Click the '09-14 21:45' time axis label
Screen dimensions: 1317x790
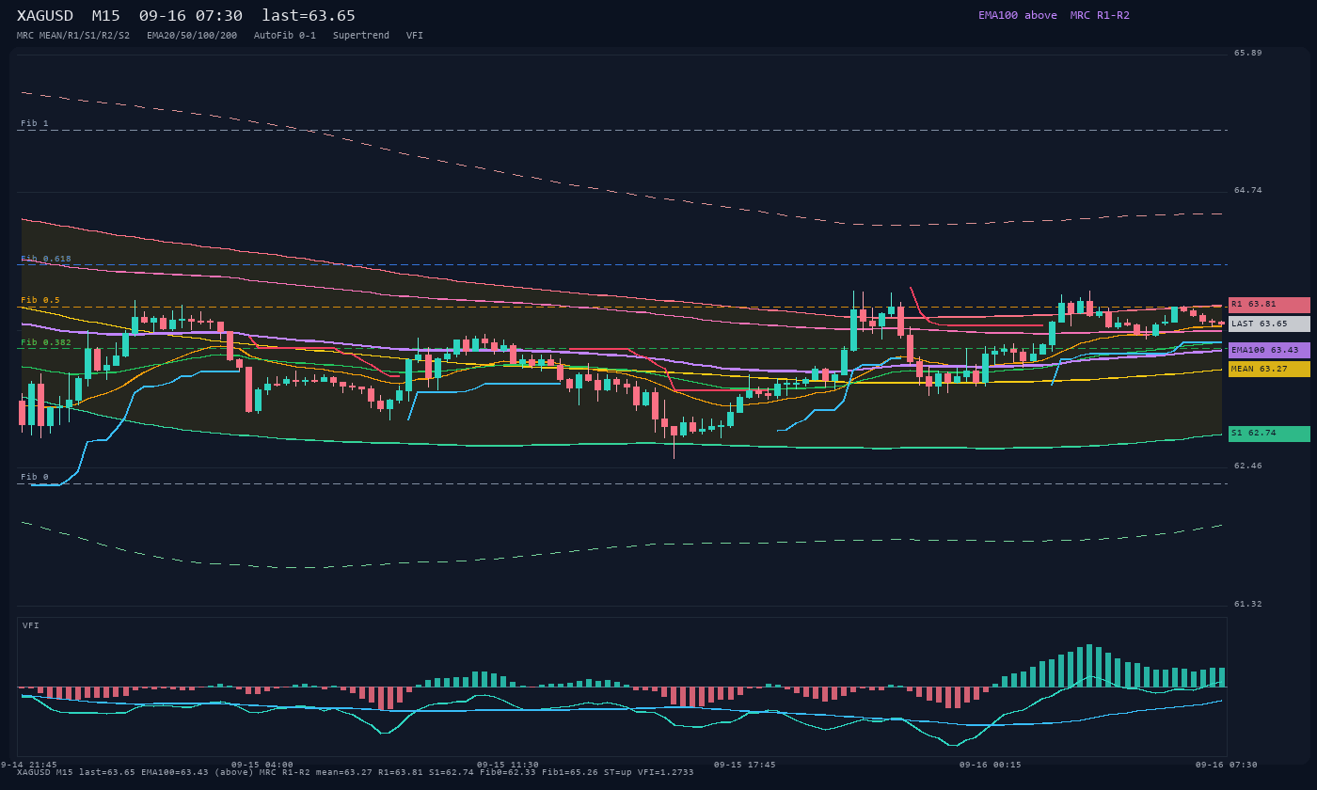(28, 765)
